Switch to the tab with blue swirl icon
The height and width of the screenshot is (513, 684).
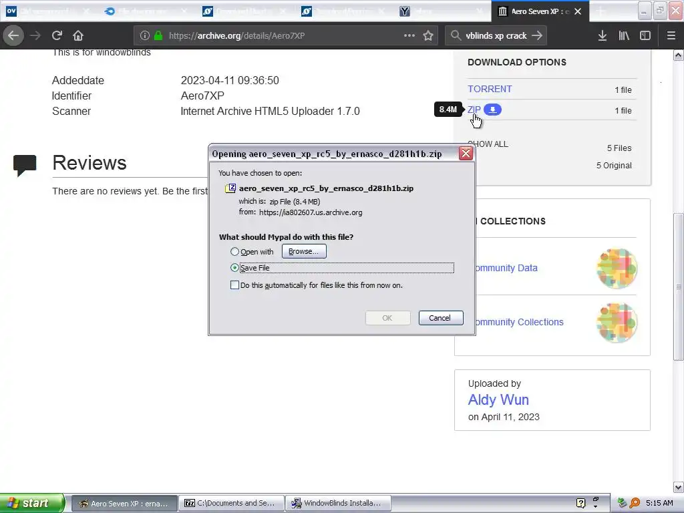pos(146,11)
